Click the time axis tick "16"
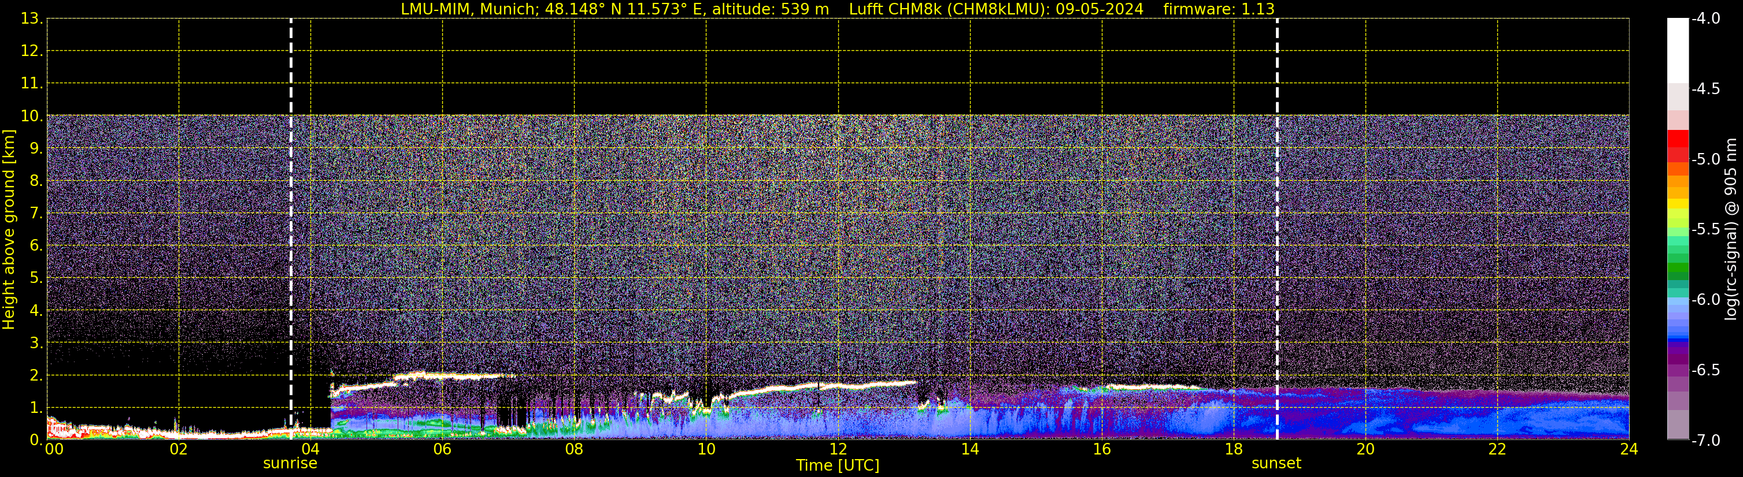Viewport: 1743px width, 477px height. [1102, 449]
